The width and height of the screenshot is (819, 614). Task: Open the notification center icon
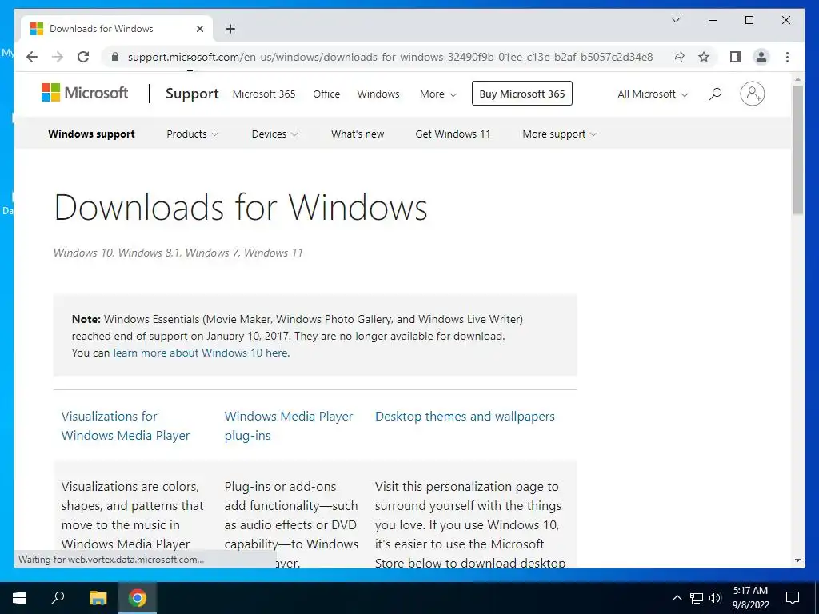(793, 598)
